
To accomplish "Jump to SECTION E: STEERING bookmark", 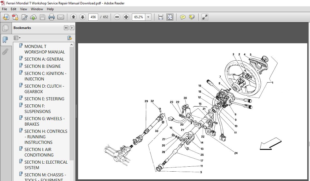I will click(44, 99).
